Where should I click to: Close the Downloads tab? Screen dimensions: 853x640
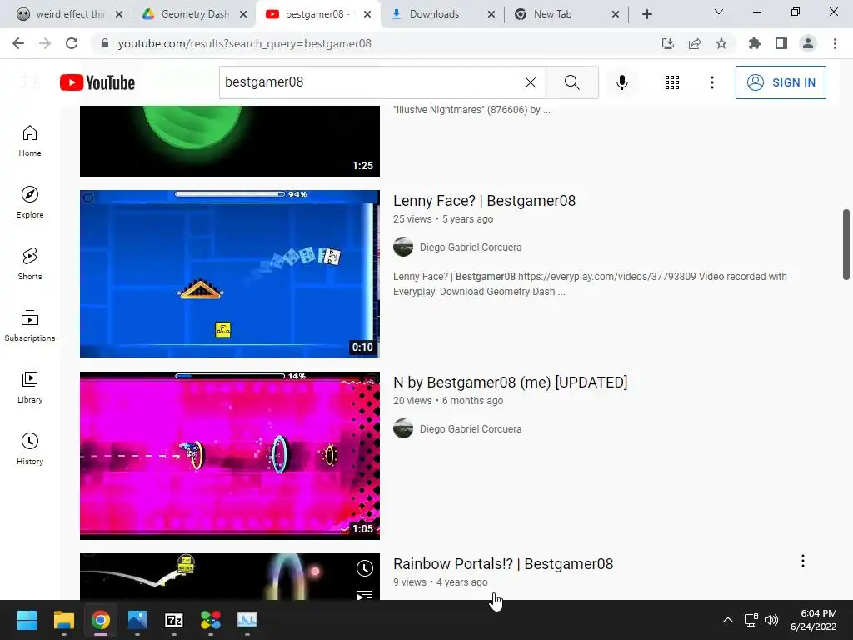pyautogui.click(x=491, y=14)
